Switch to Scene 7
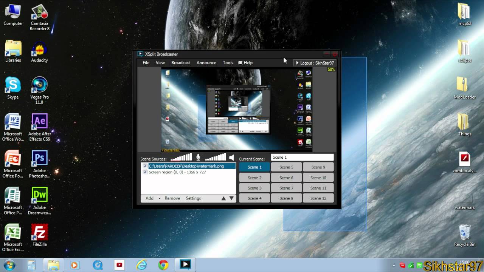 tap(286, 188)
